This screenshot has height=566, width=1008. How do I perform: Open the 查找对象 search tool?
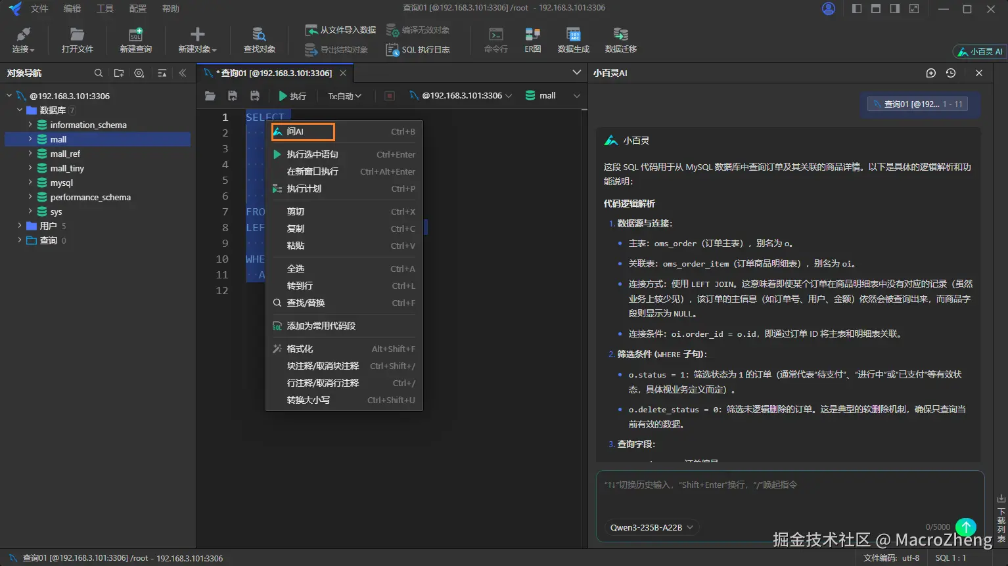[259, 41]
